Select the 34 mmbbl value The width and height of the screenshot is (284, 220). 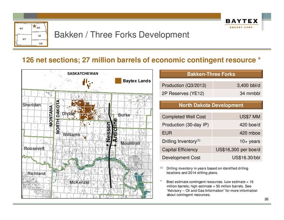pyautogui.click(x=250, y=93)
